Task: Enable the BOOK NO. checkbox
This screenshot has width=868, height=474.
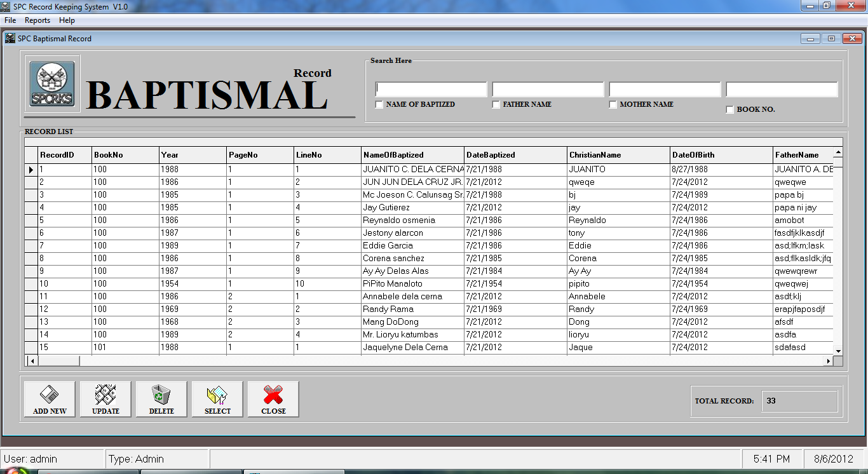Action: coord(730,109)
